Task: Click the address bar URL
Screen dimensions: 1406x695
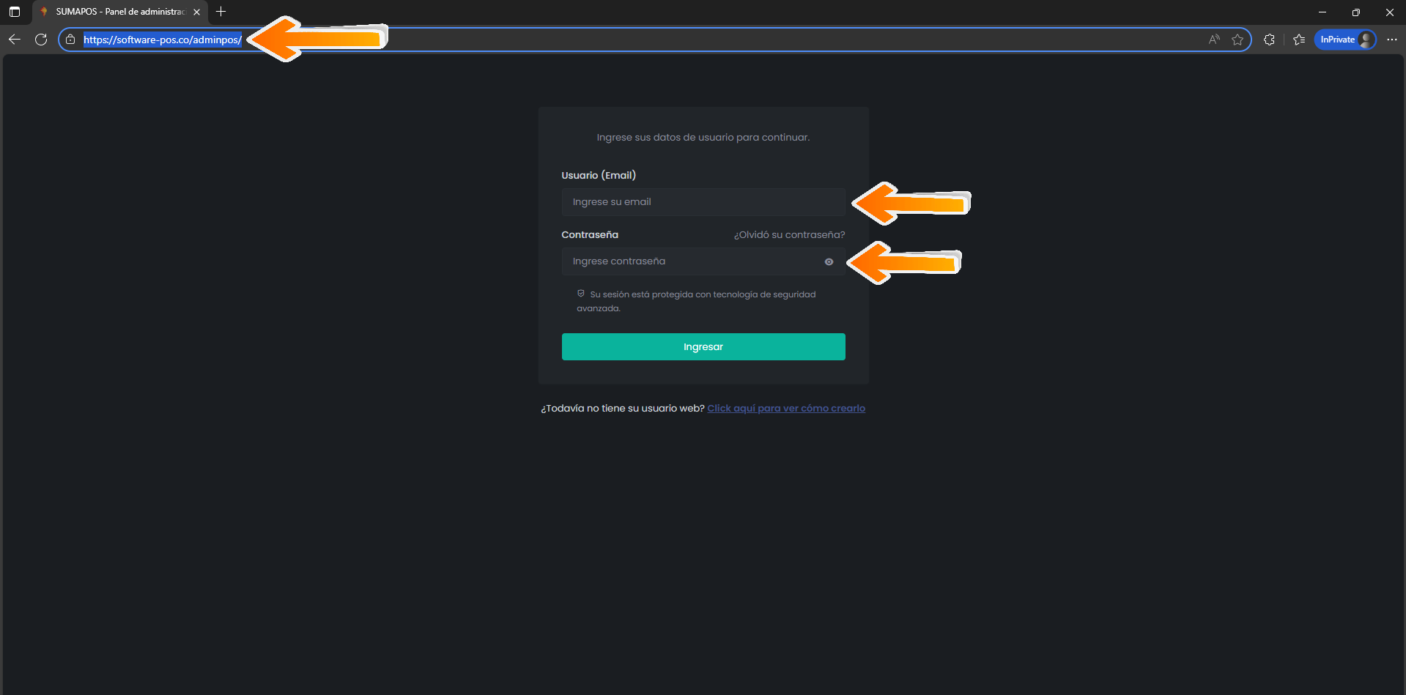Action: 162,40
